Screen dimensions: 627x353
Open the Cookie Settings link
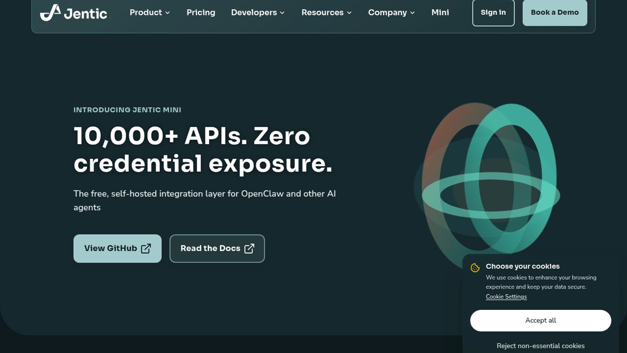pos(506,296)
